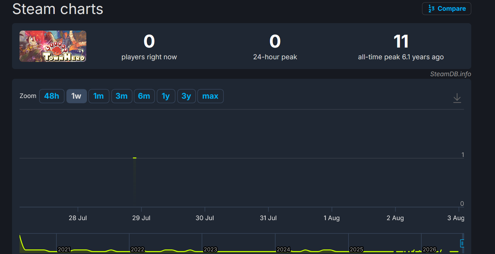Image resolution: width=495 pixels, height=254 pixels.
Task: Click the "31 Jul" date axis label
Action: click(268, 218)
